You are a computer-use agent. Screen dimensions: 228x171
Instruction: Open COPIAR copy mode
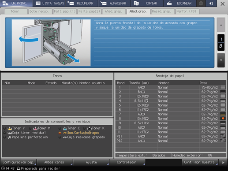click(147, 3)
